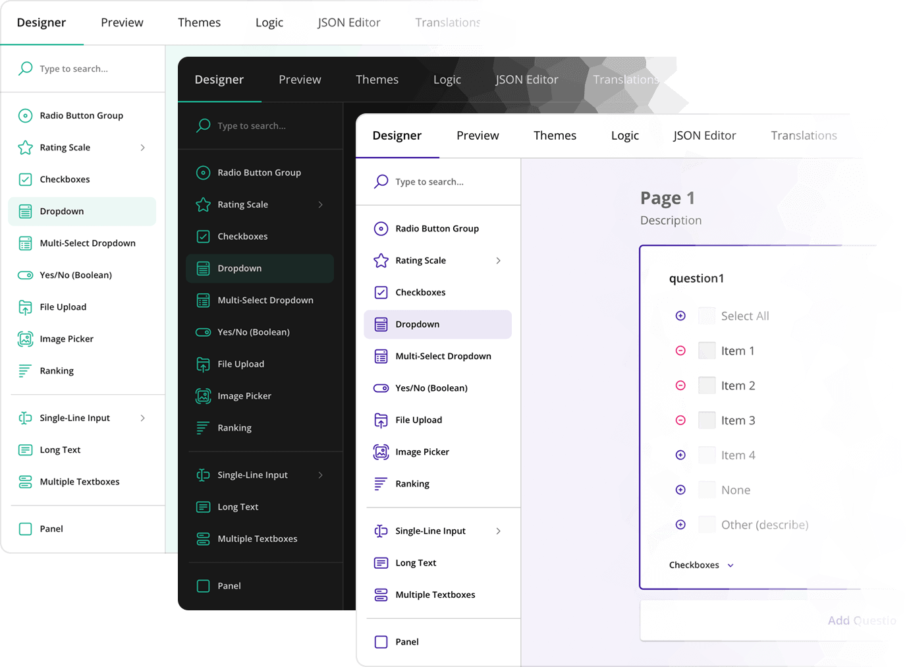Screen dimensions: 909x667
Task: Tick the Item 1 checkbox
Action: (x=707, y=350)
